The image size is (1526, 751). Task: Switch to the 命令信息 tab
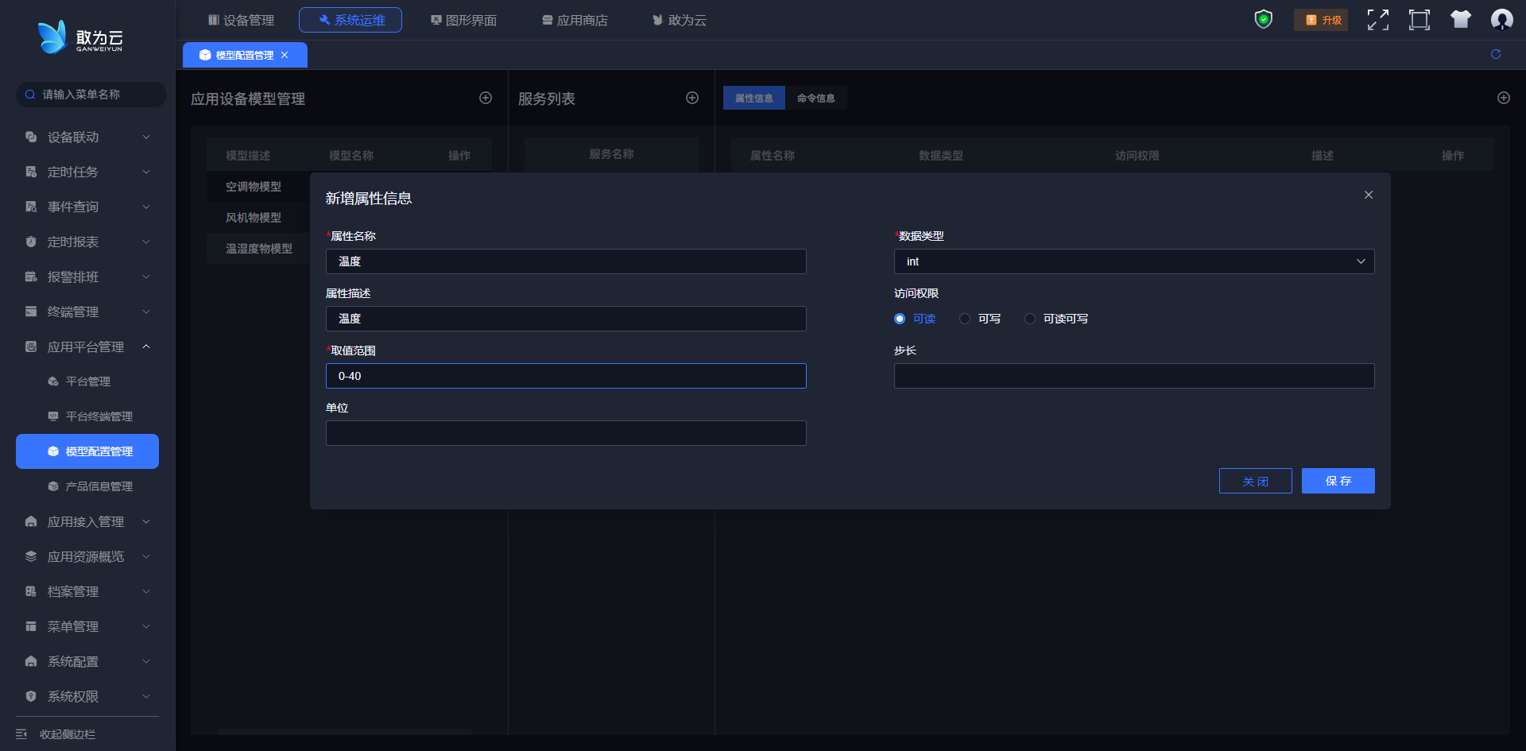click(x=815, y=99)
